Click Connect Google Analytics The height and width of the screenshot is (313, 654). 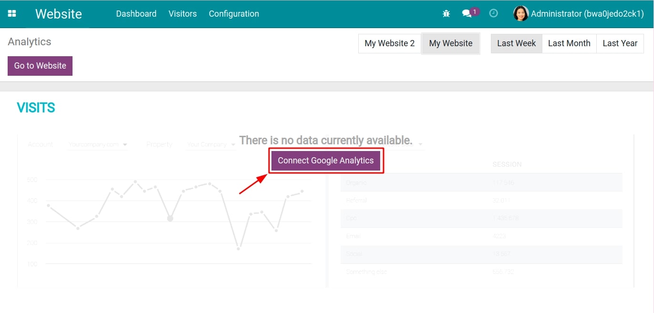[326, 161]
